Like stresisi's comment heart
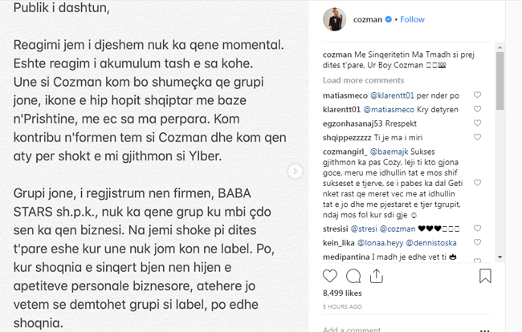 pos(477,229)
